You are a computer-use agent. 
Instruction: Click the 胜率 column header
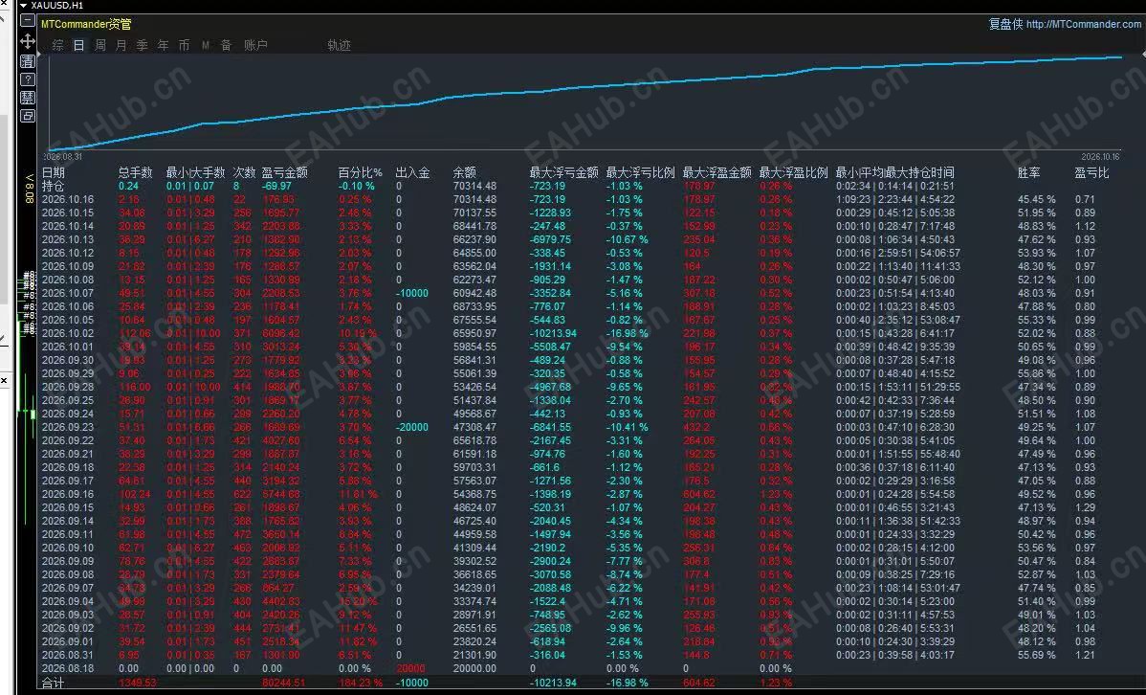[1028, 172]
